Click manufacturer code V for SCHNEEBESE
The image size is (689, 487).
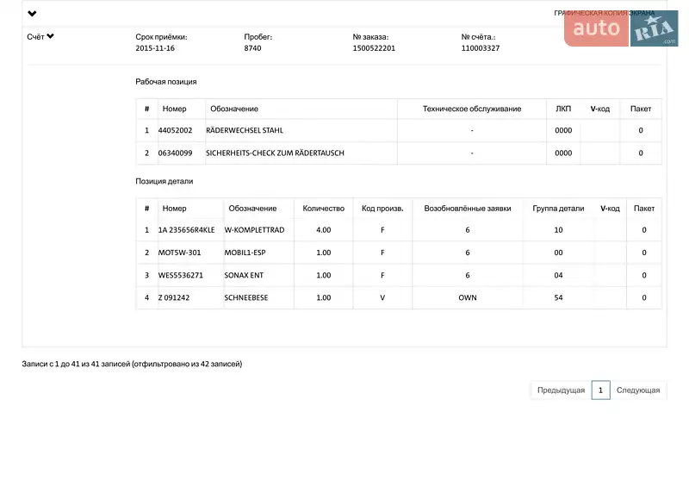(382, 298)
